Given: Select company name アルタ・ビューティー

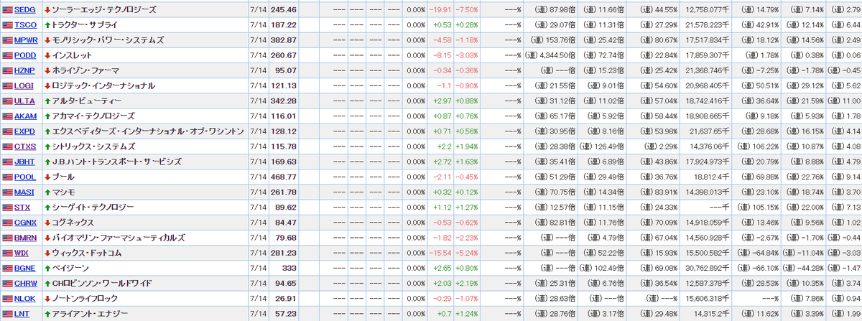Looking at the screenshot, I should tap(87, 101).
